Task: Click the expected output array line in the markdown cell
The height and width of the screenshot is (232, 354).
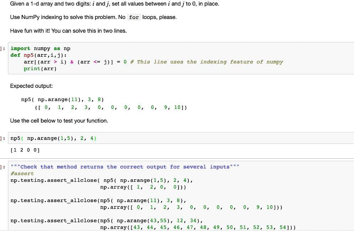Action: pos(111,107)
